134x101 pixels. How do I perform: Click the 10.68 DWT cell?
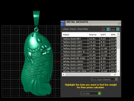(x=105, y=71)
